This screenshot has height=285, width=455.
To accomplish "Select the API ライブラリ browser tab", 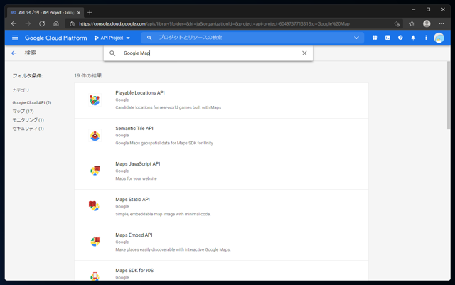I will click(x=45, y=13).
